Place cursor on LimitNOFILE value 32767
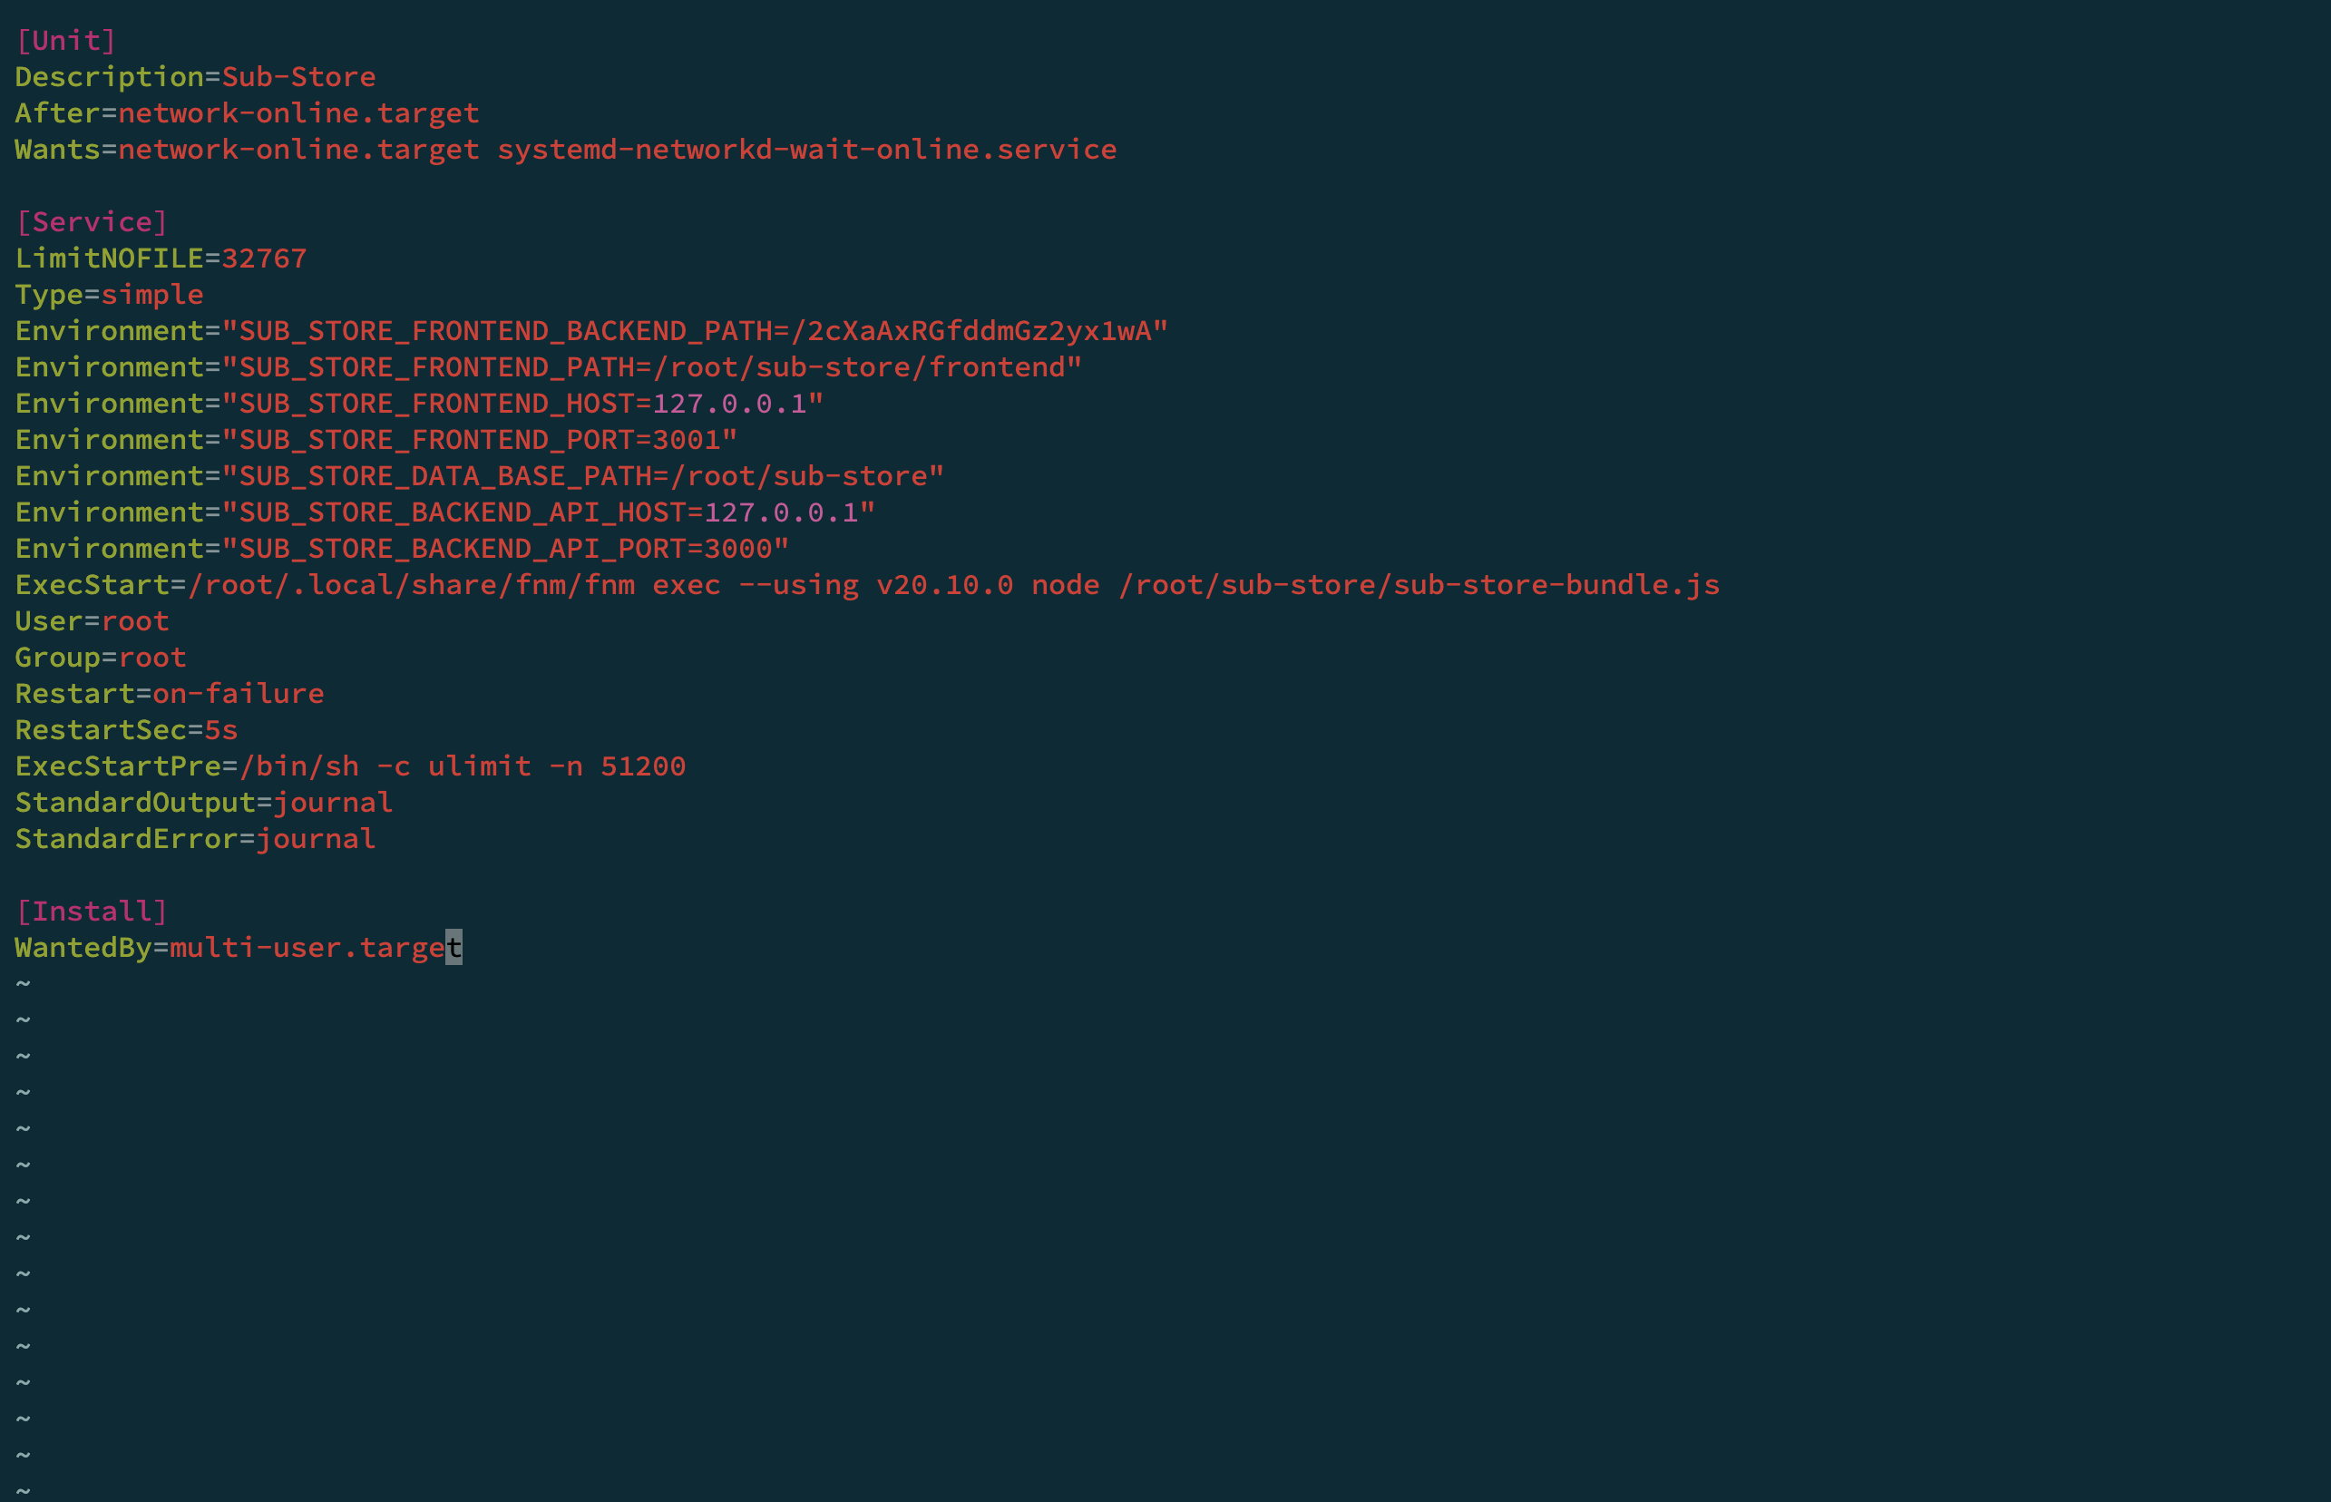This screenshot has height=1502, width=2331. (x=264, y=258)
